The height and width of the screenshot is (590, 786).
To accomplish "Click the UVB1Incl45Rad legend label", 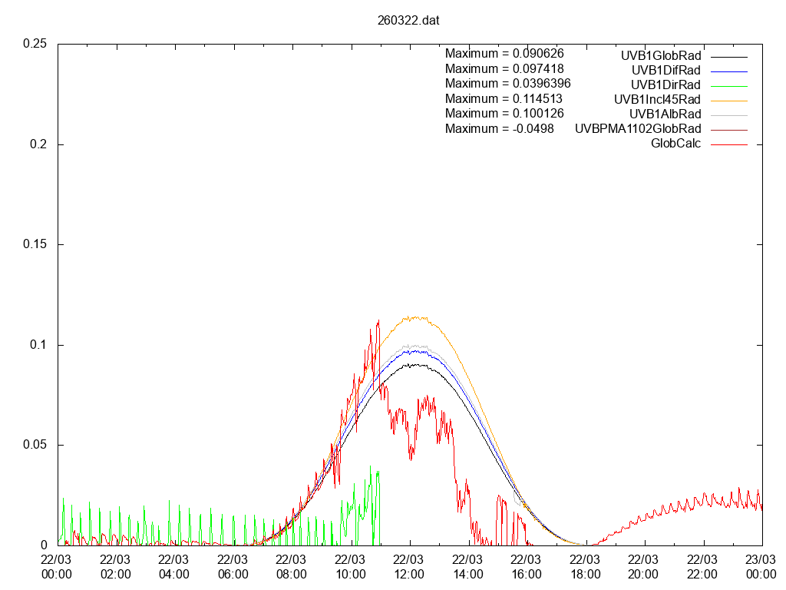I will click(657, 99).
